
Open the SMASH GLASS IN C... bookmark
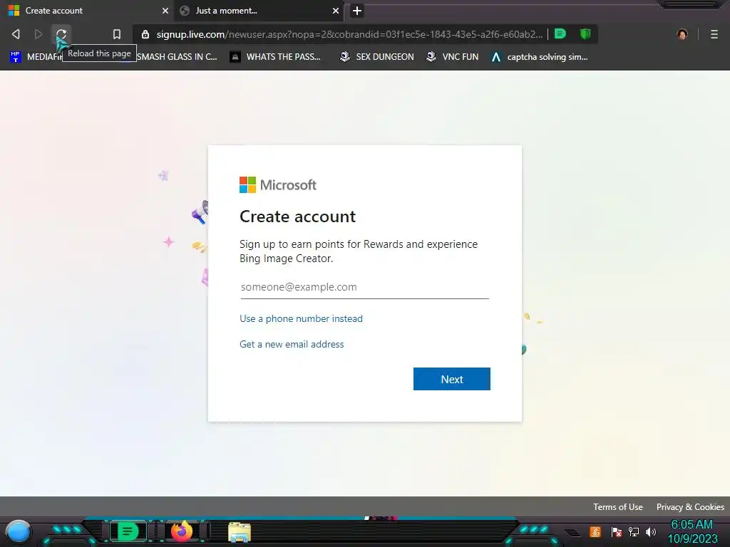pos(177,57)
